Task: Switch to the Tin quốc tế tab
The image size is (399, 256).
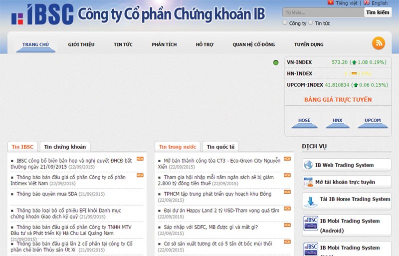Action: click(x=220, y=147)
